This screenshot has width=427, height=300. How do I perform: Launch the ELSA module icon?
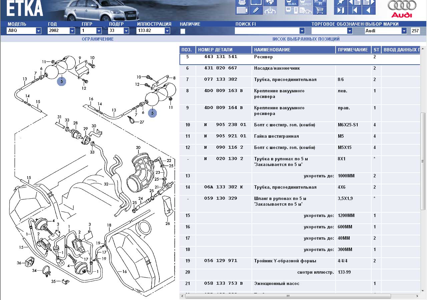point(292,3)
